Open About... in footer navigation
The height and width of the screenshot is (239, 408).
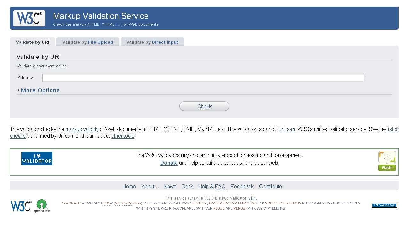(150, 187)
